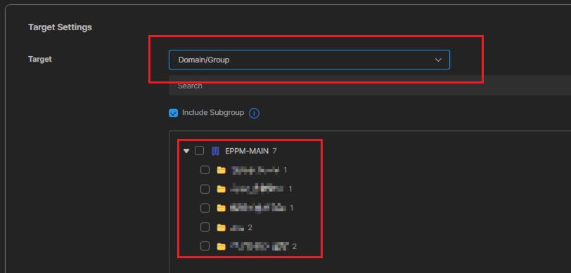The width and height of the screenshot is (571, 273).
Task: Uncheck the Include Subgroup checkbox
Action: [x=173, y=113]
